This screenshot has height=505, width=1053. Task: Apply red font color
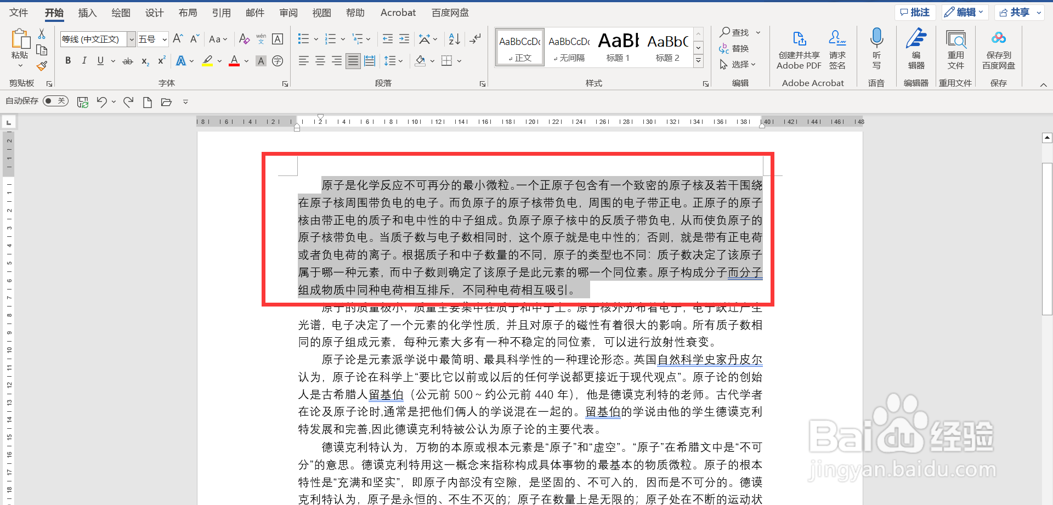234,61
